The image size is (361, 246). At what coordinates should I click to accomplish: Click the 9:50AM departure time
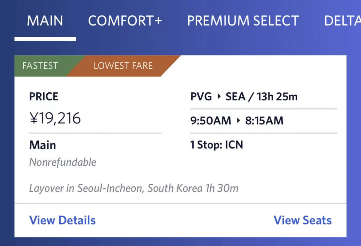point(211,120)
